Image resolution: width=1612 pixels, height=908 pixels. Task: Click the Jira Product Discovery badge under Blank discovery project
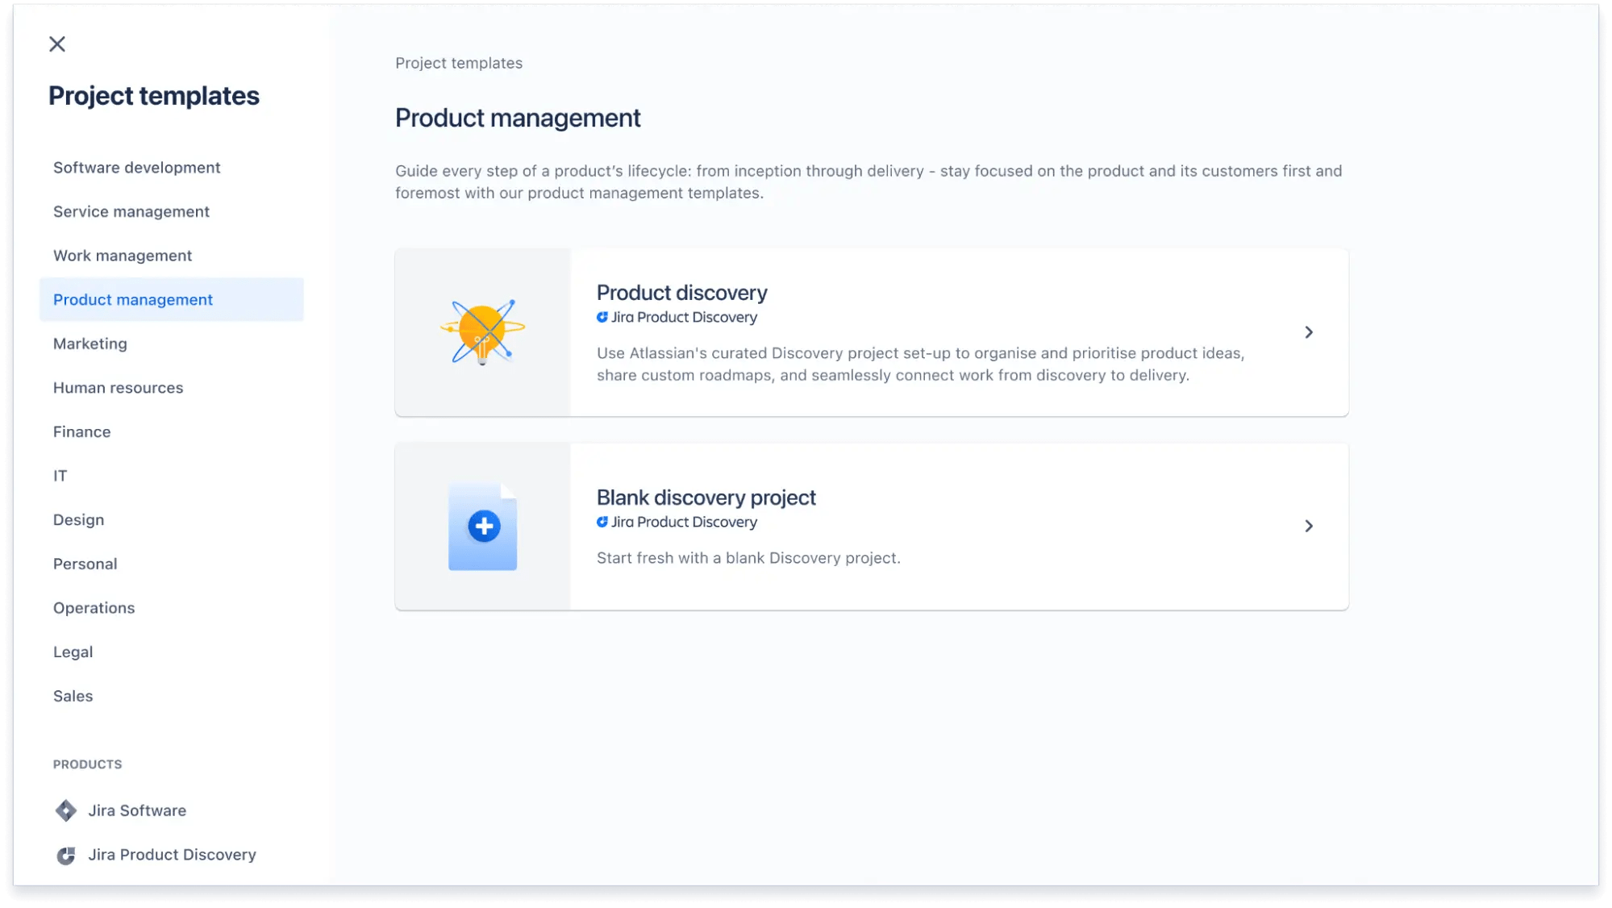(677, 522)
